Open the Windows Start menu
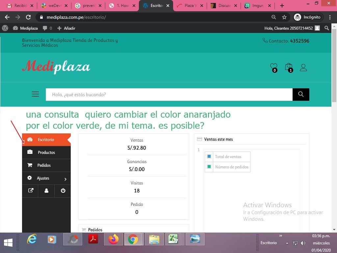Screen dimensions: 337x253 coord(8,243)
